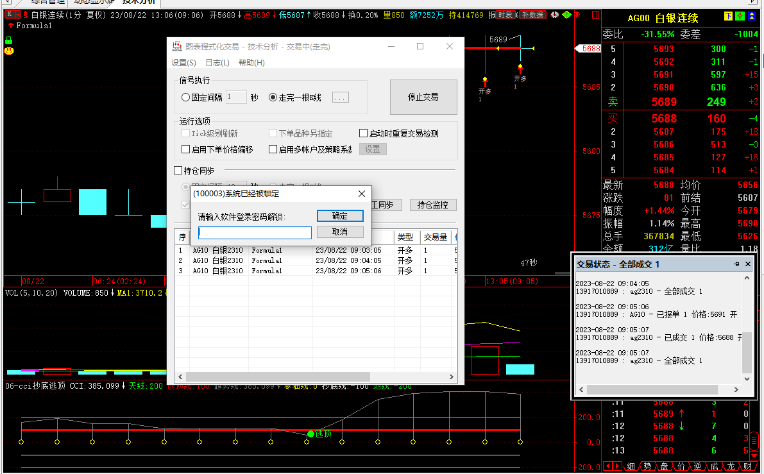Click the red panel layout icon
Image resolution: width=764 pixels, height=474 pixels.
(595, 15)
